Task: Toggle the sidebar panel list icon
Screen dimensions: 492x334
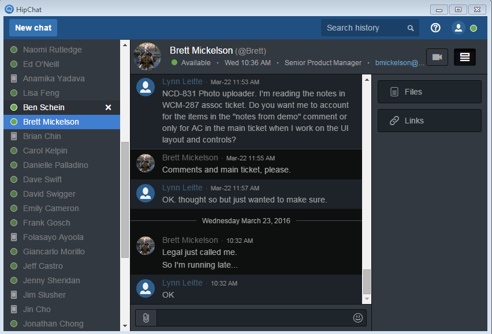Action: [x=465, y=57]
